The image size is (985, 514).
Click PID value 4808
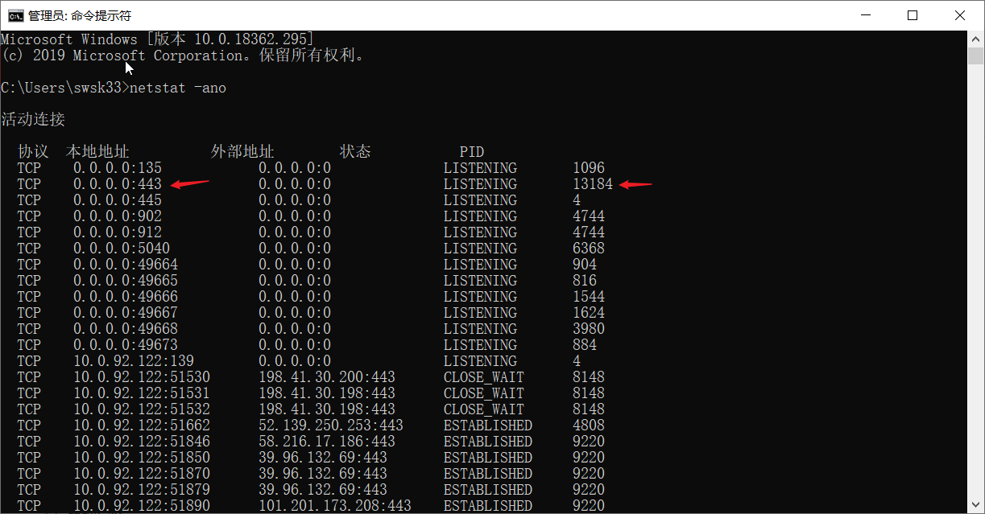pyautogui.click(x=589, y=426)
